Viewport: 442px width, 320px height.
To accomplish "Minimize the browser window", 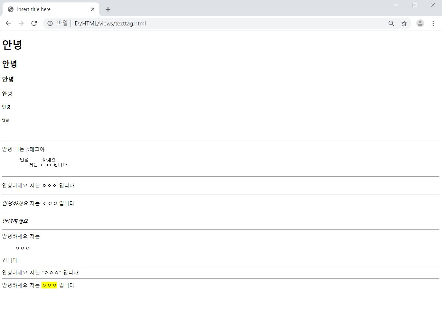I will pyautogui.click(x=396, y=5).
